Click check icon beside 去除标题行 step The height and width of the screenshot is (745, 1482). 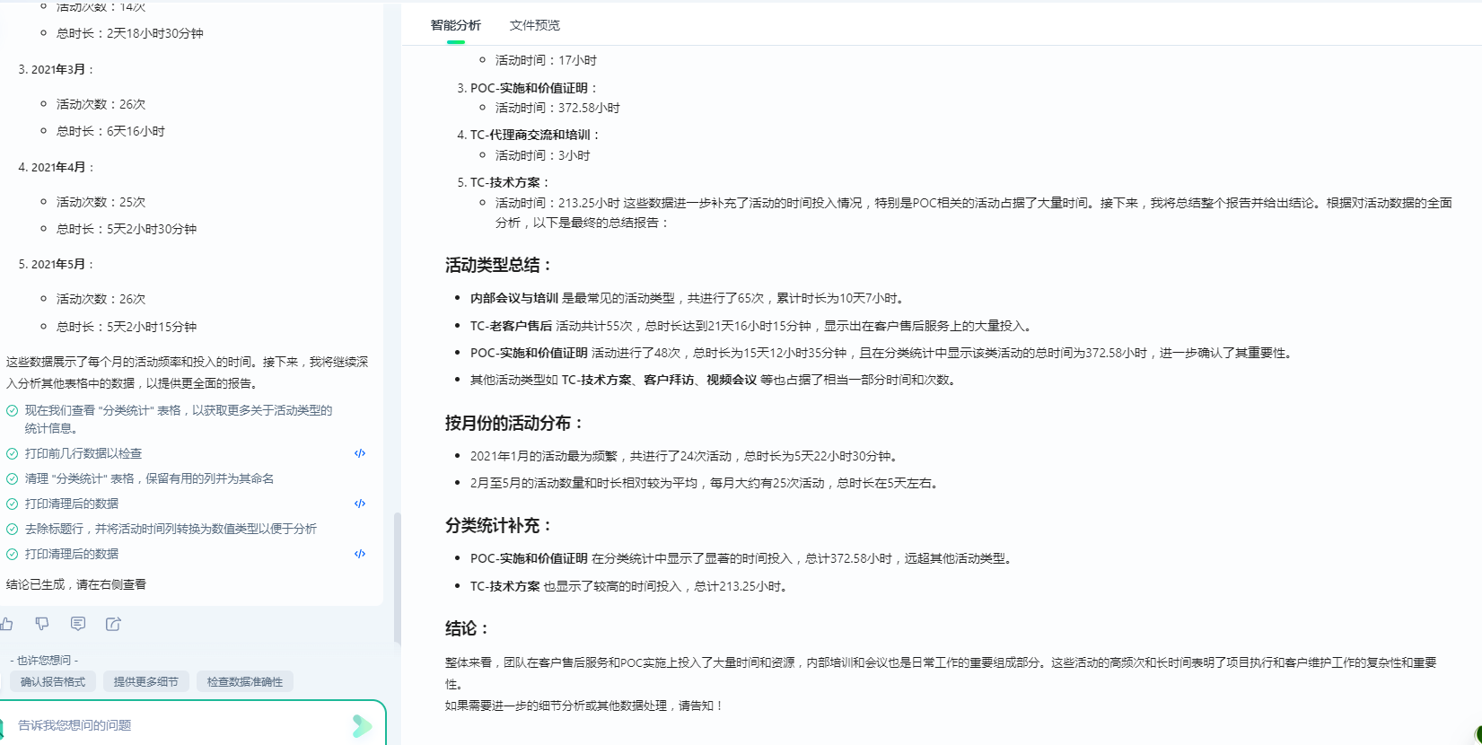coord(13,529)
